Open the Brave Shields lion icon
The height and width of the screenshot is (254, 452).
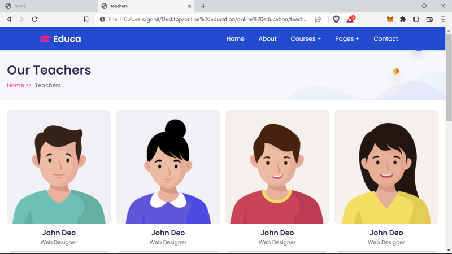pos(336,19)
